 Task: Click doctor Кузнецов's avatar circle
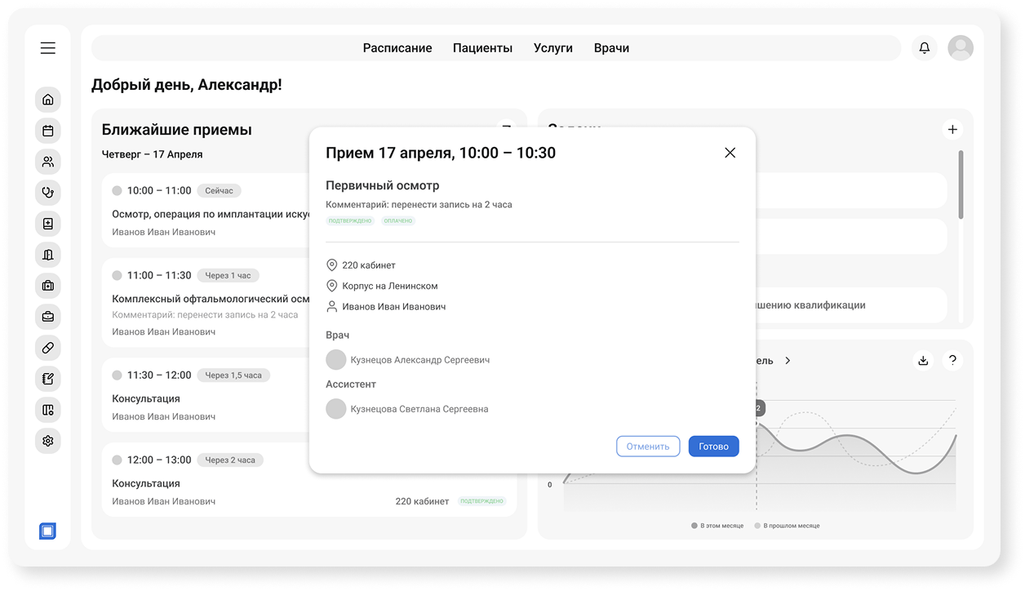click(336, 359)
